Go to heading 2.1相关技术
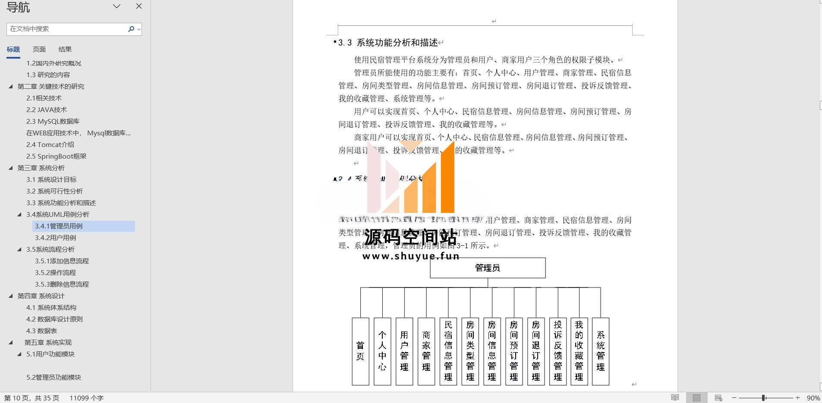Screen dimensions: 822x403 pos(44,98)
